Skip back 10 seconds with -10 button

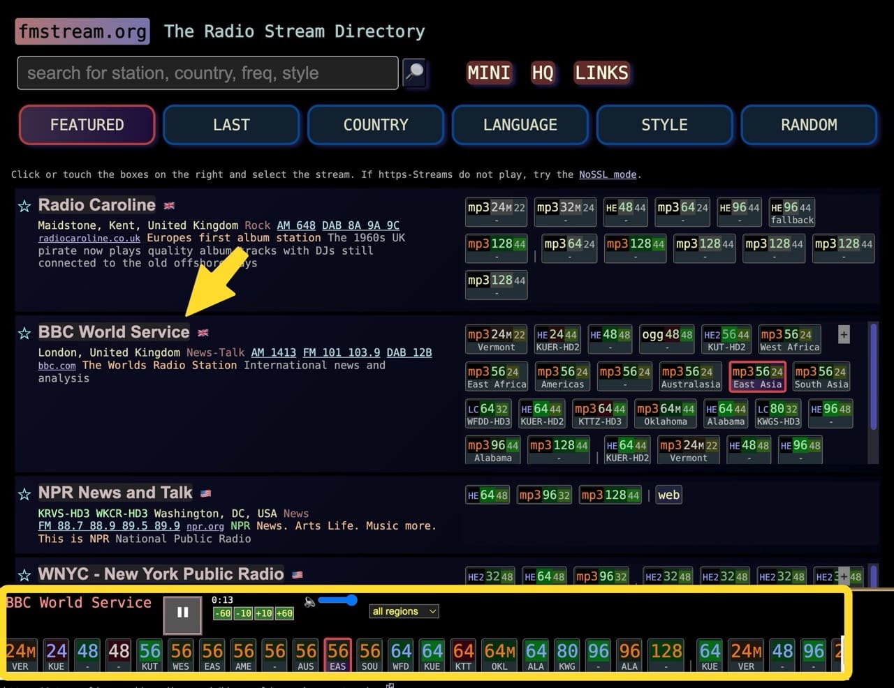pos(243,613)
